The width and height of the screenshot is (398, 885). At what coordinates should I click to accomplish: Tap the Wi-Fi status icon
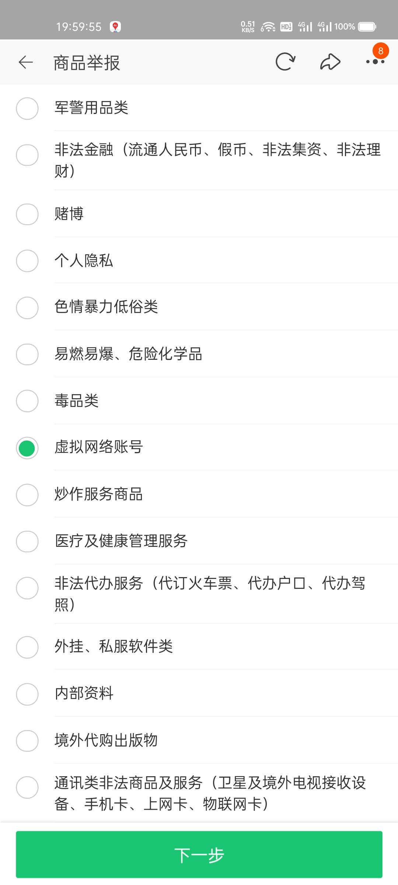click(268, 27)
